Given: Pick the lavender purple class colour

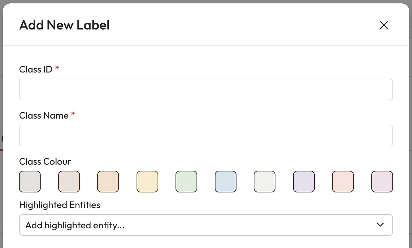Looking at the screenshot, I should (304, 182).
